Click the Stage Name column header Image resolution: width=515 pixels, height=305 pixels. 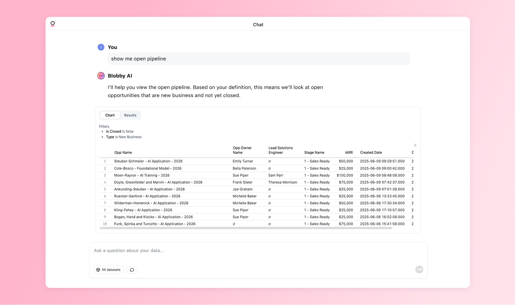314,153
